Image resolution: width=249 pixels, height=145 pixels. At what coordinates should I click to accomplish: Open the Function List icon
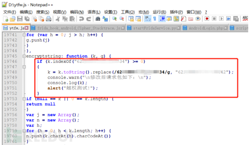tap(183, 19)
